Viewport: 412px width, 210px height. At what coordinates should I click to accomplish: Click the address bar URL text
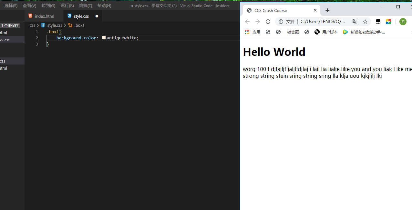(323, 22)
